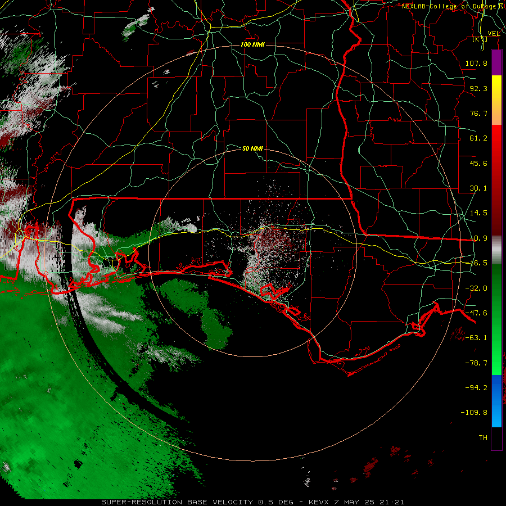Click the -0.9 value on velocity scale
Screen dimensions: 506x506
(x=478, y=238)
